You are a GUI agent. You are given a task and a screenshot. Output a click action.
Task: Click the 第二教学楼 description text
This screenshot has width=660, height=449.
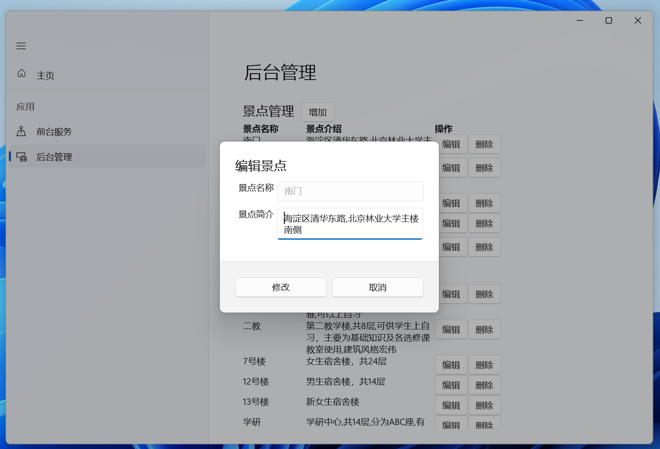point(368,338)
